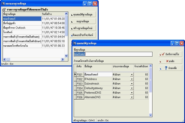
Task: Click the ประเภทของข้อมูล column header
Action: pyautogui.click(x=123, y=68)
